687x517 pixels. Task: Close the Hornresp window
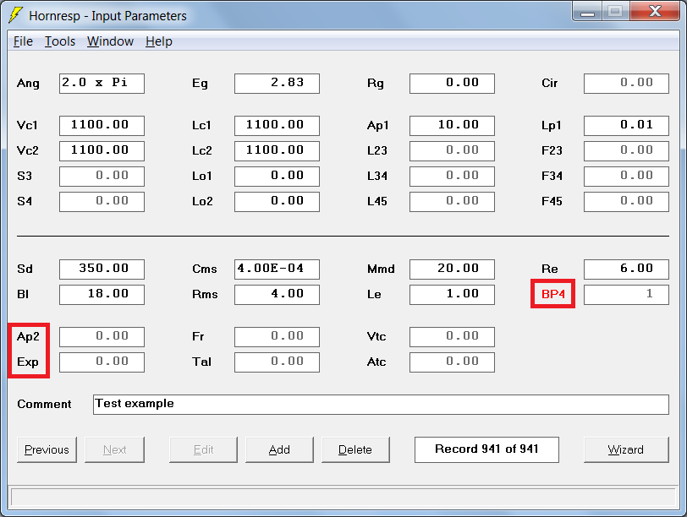(655, 11)
